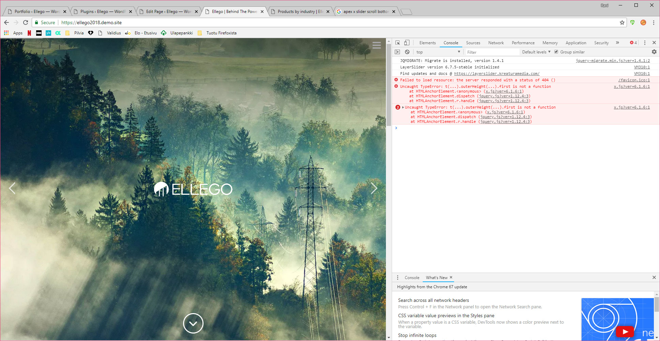Open console settings gear icon
This screenshot has height=341, width=660.
pyautogui.click(x=654, y=52)
